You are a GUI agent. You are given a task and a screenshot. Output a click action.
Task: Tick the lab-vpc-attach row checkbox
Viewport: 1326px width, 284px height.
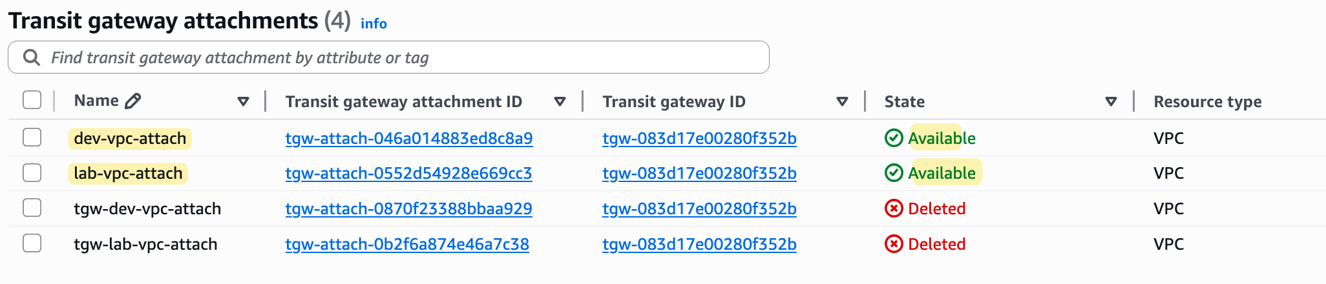[x=32, y=173]
